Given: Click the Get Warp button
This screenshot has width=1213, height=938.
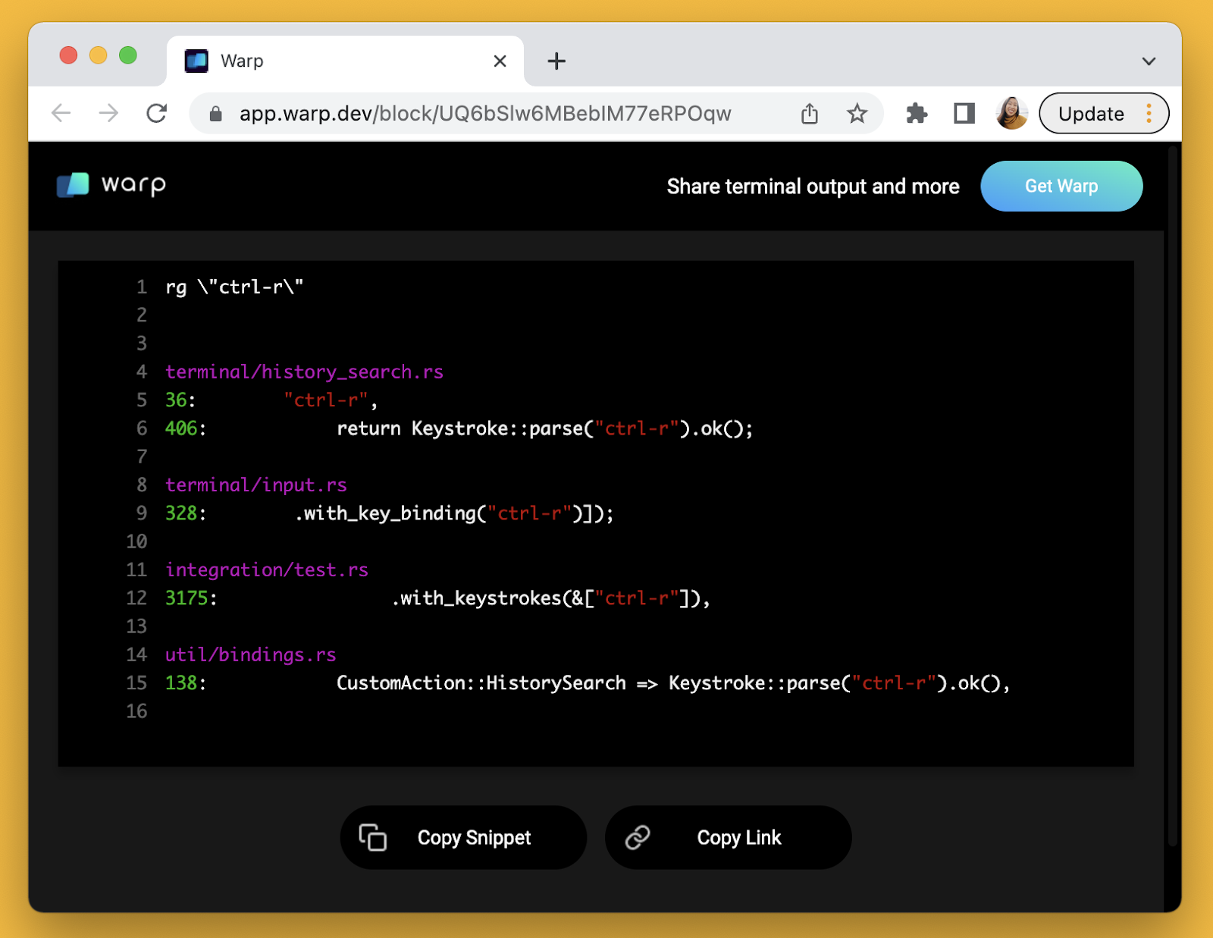Looking at the screenshot, I should [x=1061, y=186].
